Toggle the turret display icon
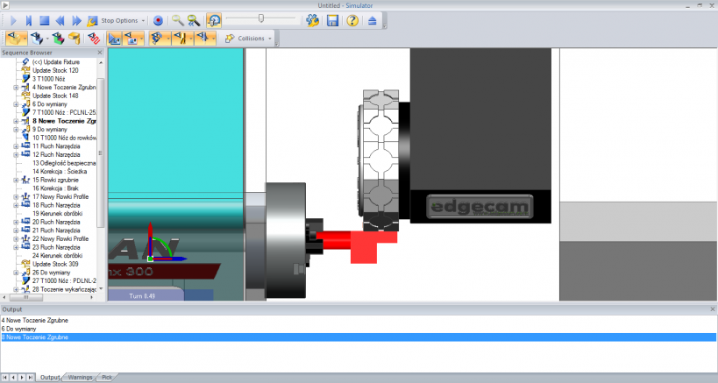The image size is (718, 383). 202,39
